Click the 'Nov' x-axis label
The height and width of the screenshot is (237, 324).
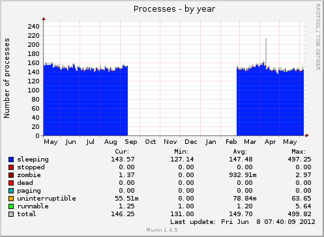[170, 142]
